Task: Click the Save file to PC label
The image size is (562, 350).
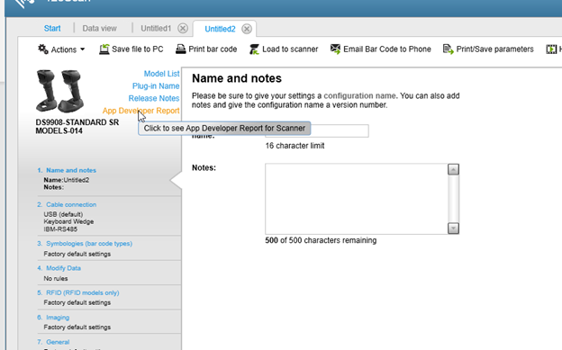Action: 138,49
